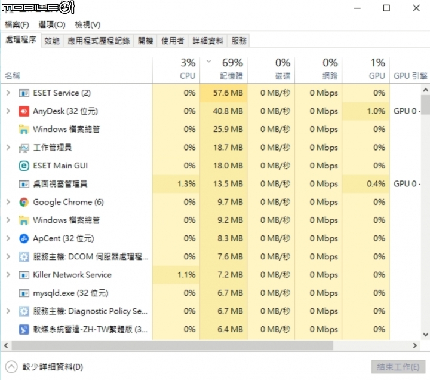Sort by the 名稱 column header
The width and height of the screenshot is (430, 380).
[x=76, y=70]
